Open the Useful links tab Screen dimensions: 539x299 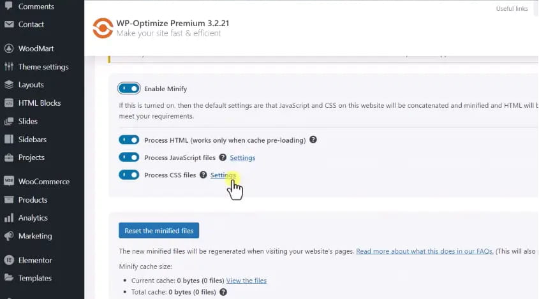tap(512, 8)
